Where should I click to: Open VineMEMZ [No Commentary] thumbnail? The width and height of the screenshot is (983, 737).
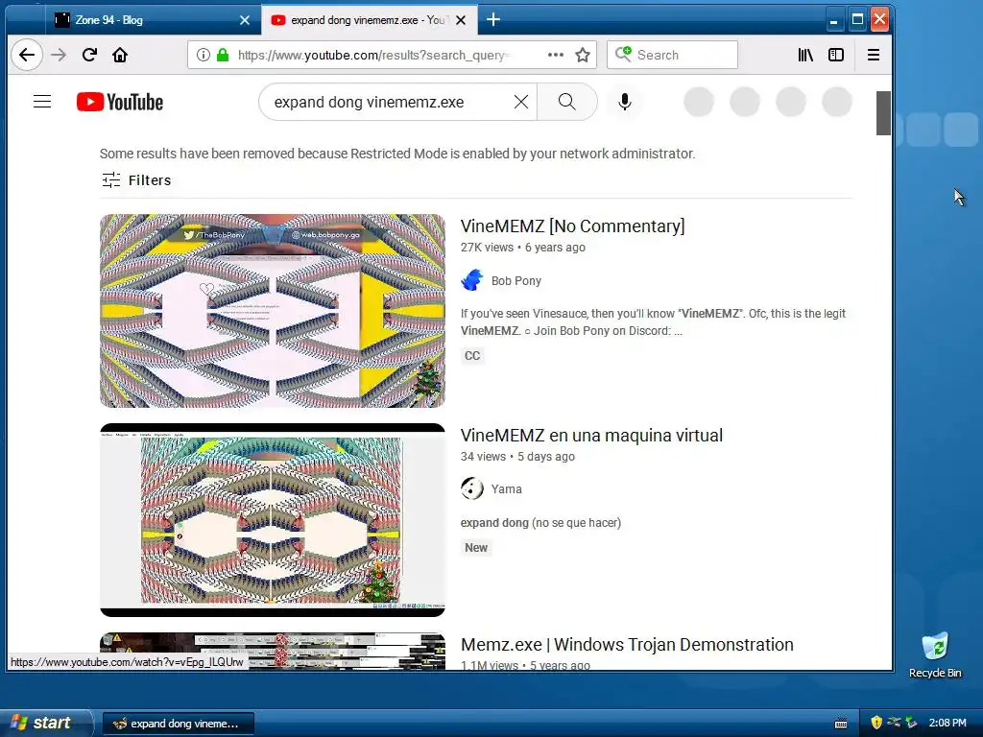(x=272, y=311)
